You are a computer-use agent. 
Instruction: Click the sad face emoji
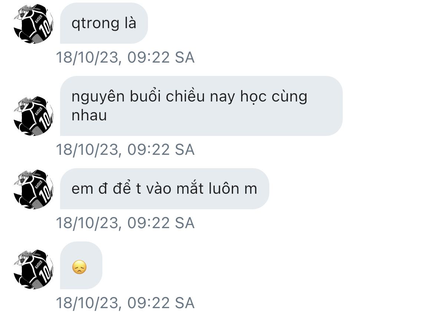coord(79,267)
